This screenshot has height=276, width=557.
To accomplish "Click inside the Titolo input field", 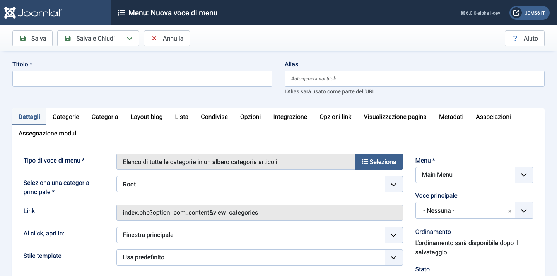I will tap(142, 78).
